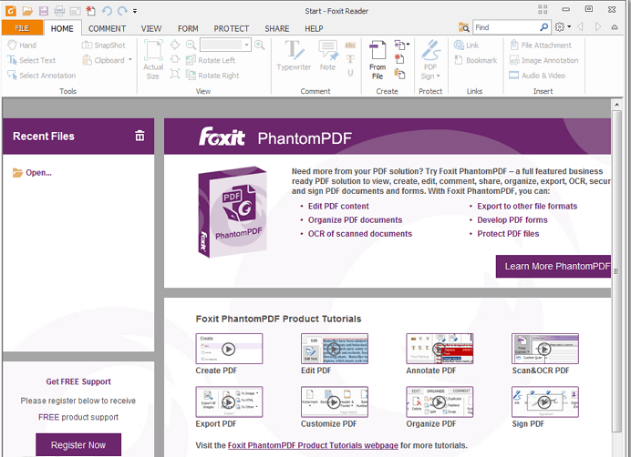Select the Hand tool
This screenshot has width=631, height=457.
[x=22, y=45]
